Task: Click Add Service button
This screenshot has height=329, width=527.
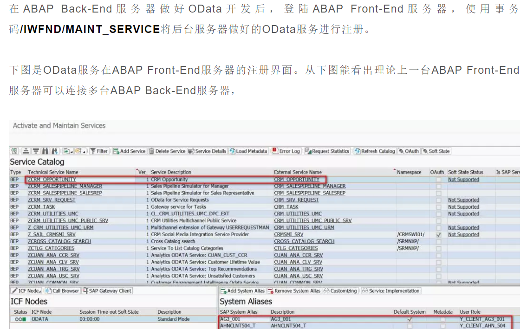Action: 130,151
